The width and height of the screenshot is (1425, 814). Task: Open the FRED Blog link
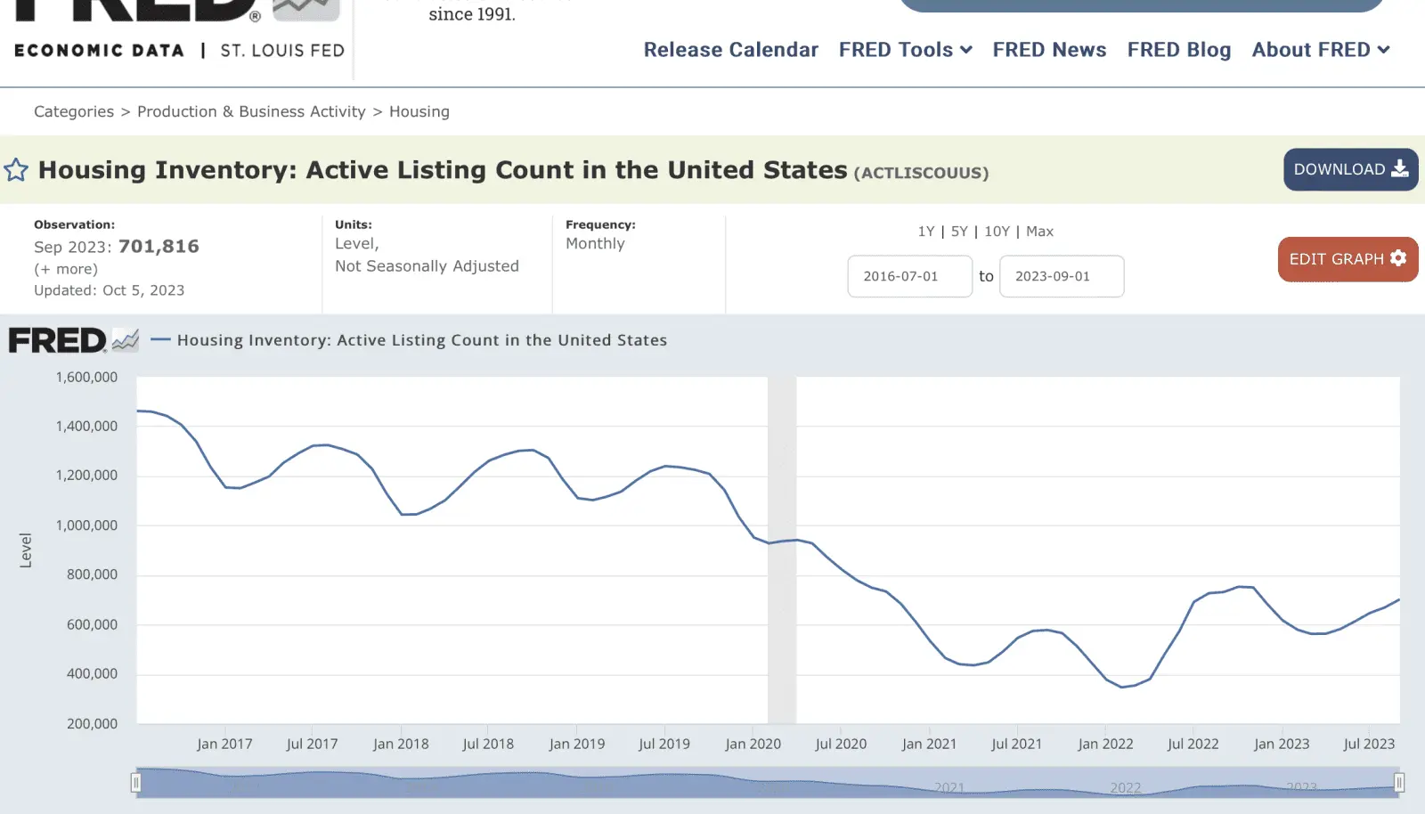coord(1178,50)
